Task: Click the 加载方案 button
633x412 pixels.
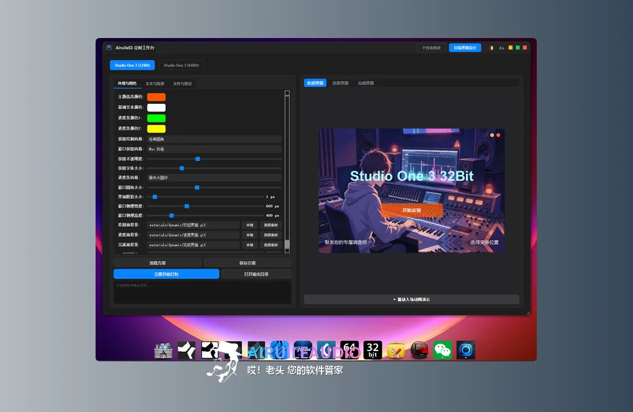Action: [158, 263]
